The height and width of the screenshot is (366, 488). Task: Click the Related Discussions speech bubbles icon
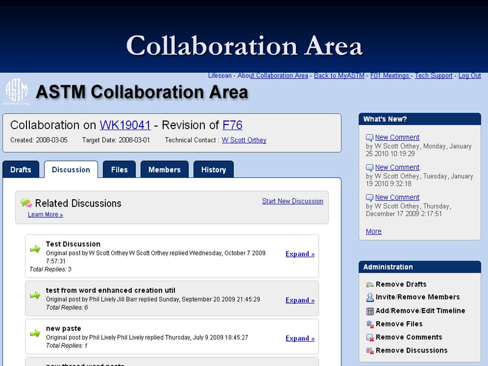pyautogui.click(x=26, y=203)
